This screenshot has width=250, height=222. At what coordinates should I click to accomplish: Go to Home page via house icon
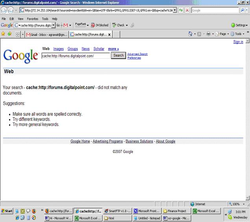(x=190, y=34)
